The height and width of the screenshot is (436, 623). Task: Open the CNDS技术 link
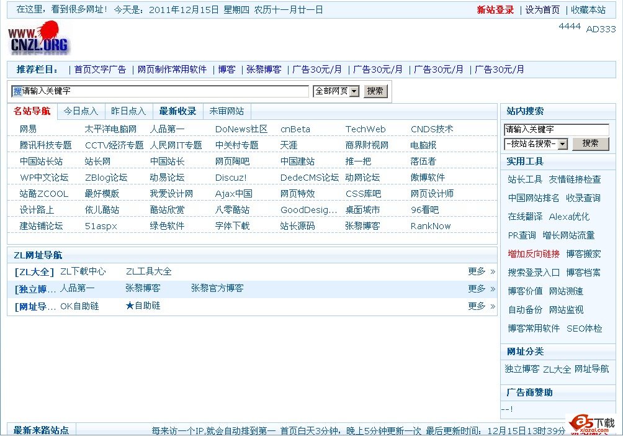coord(432,129)
